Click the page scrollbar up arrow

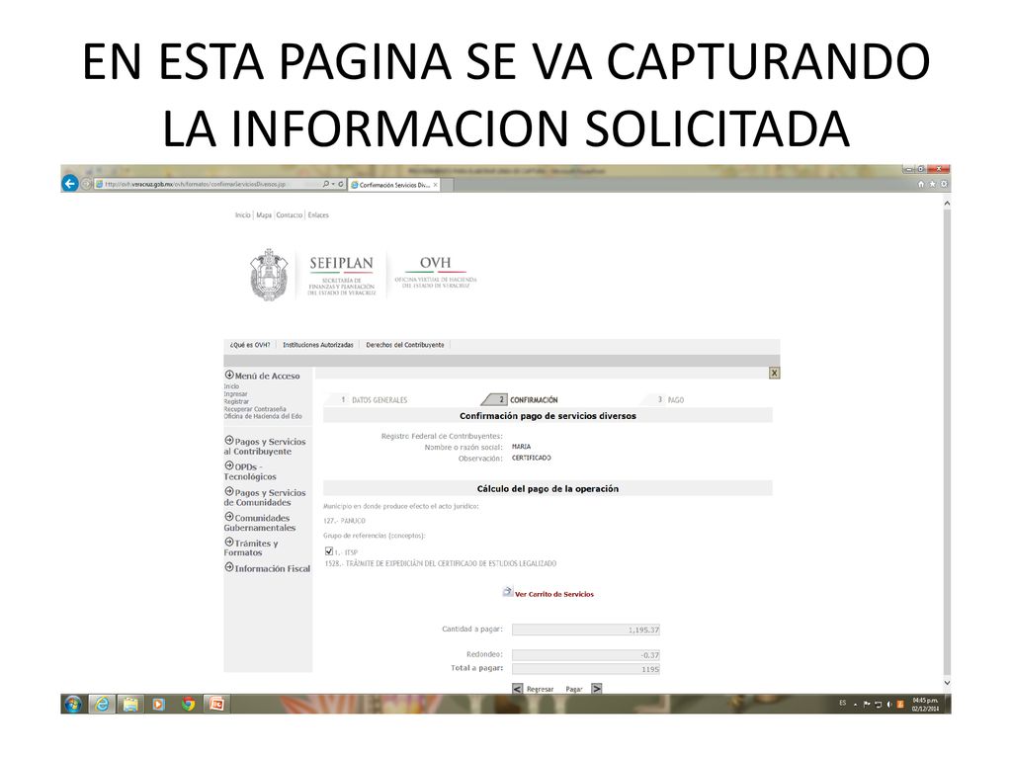coord(947,204)
